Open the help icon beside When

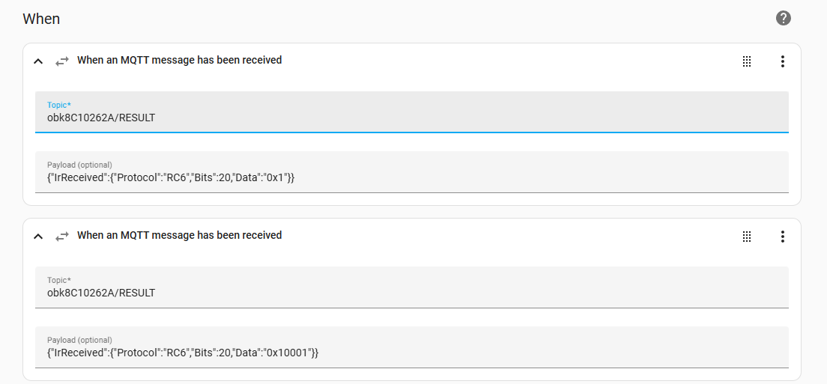(x=784, y=19)
